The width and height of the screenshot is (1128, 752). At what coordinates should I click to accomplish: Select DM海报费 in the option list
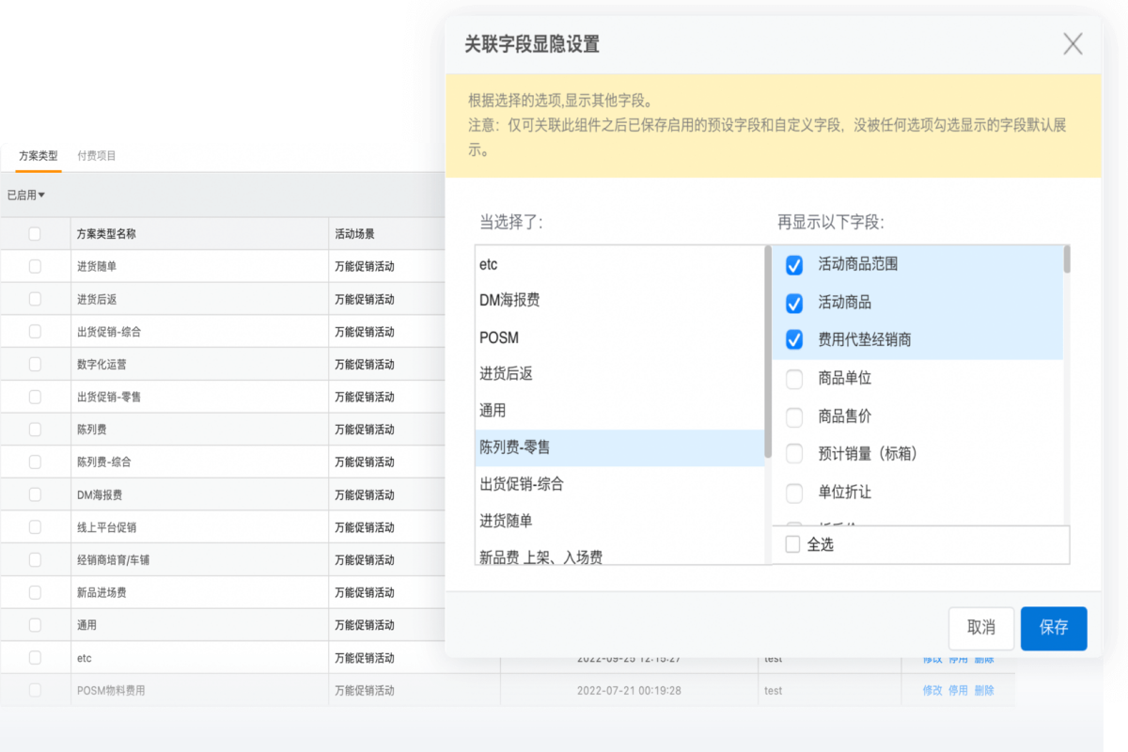pos(509,301)
